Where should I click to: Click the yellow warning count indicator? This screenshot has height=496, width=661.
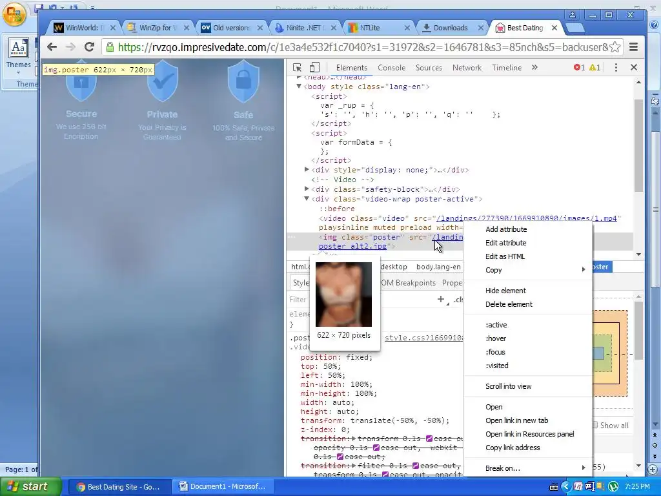click(595, 67)
